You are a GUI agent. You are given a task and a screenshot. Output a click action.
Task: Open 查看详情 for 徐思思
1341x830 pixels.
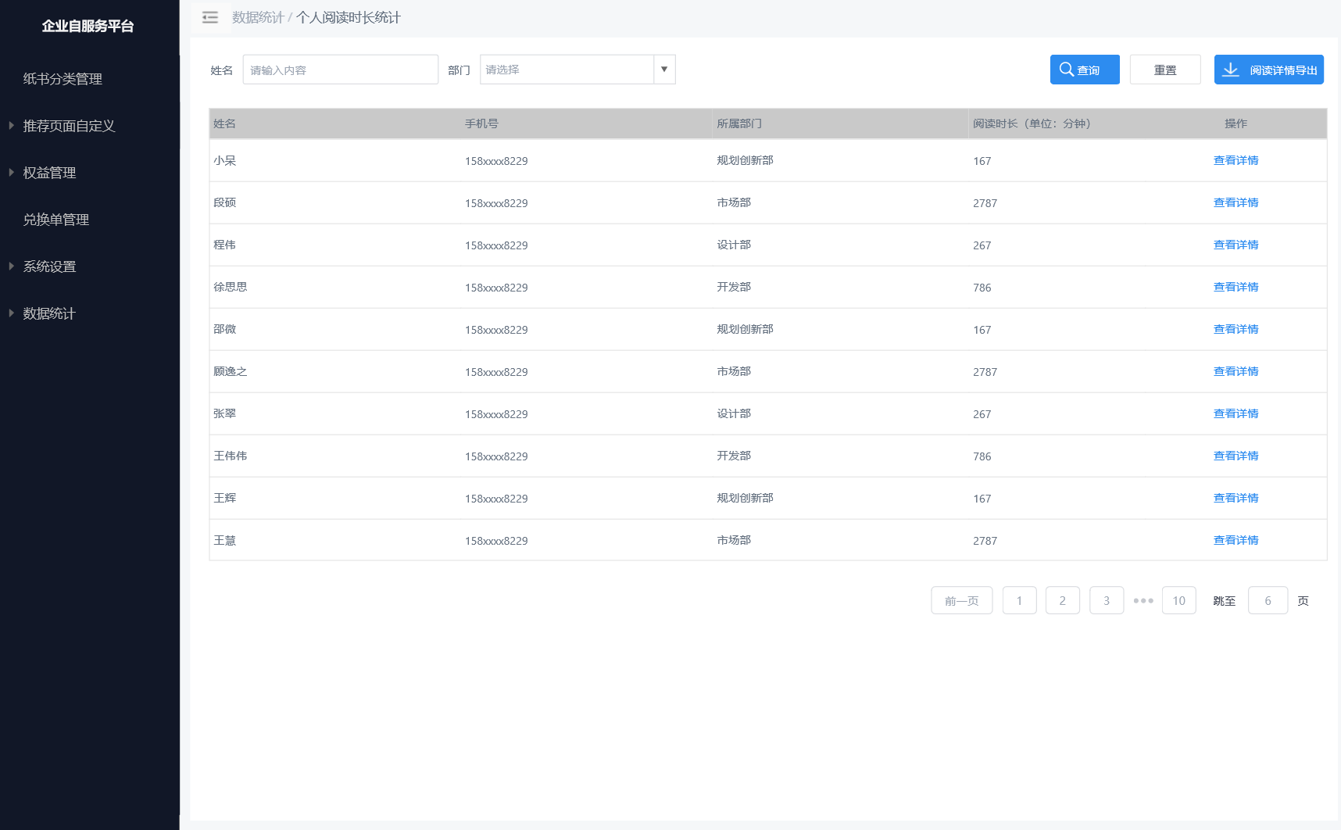[1236, 287]
